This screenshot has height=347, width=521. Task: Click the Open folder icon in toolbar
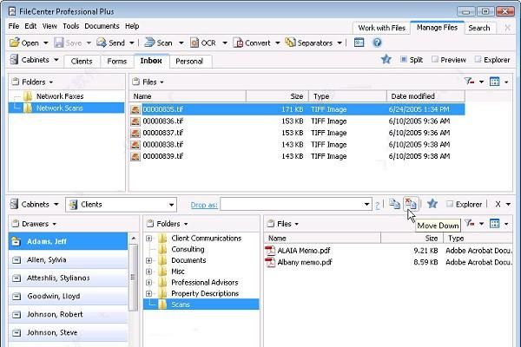click(x=14, y=43)
